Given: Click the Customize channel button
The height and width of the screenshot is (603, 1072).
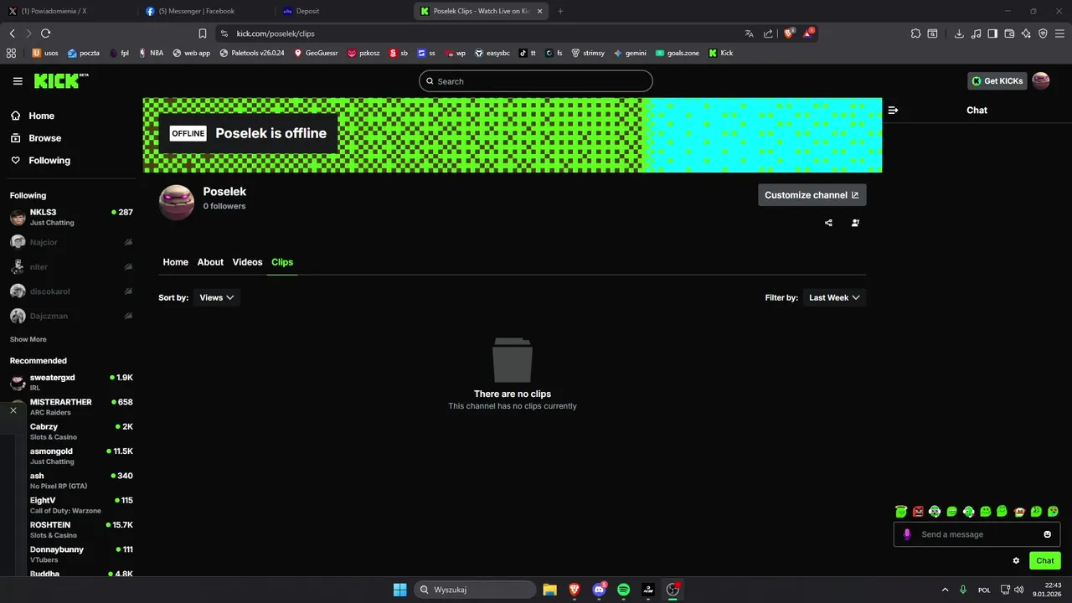Looking at the screenshot, I should 812,195.
